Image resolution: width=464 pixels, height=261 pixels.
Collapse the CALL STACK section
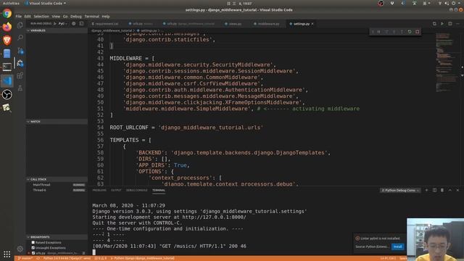pos(57,179)
